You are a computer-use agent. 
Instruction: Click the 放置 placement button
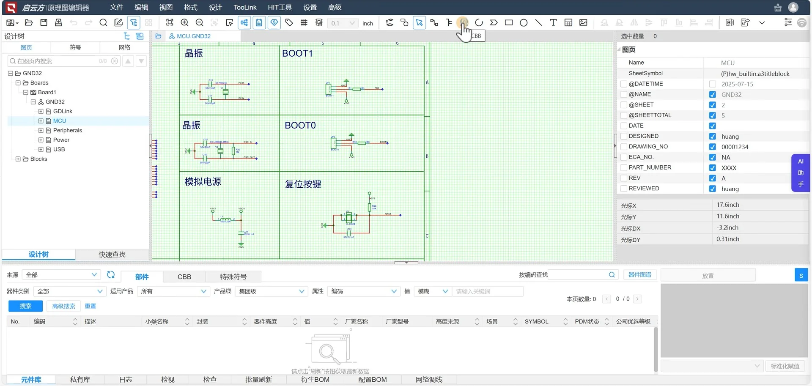coord(708,275)
